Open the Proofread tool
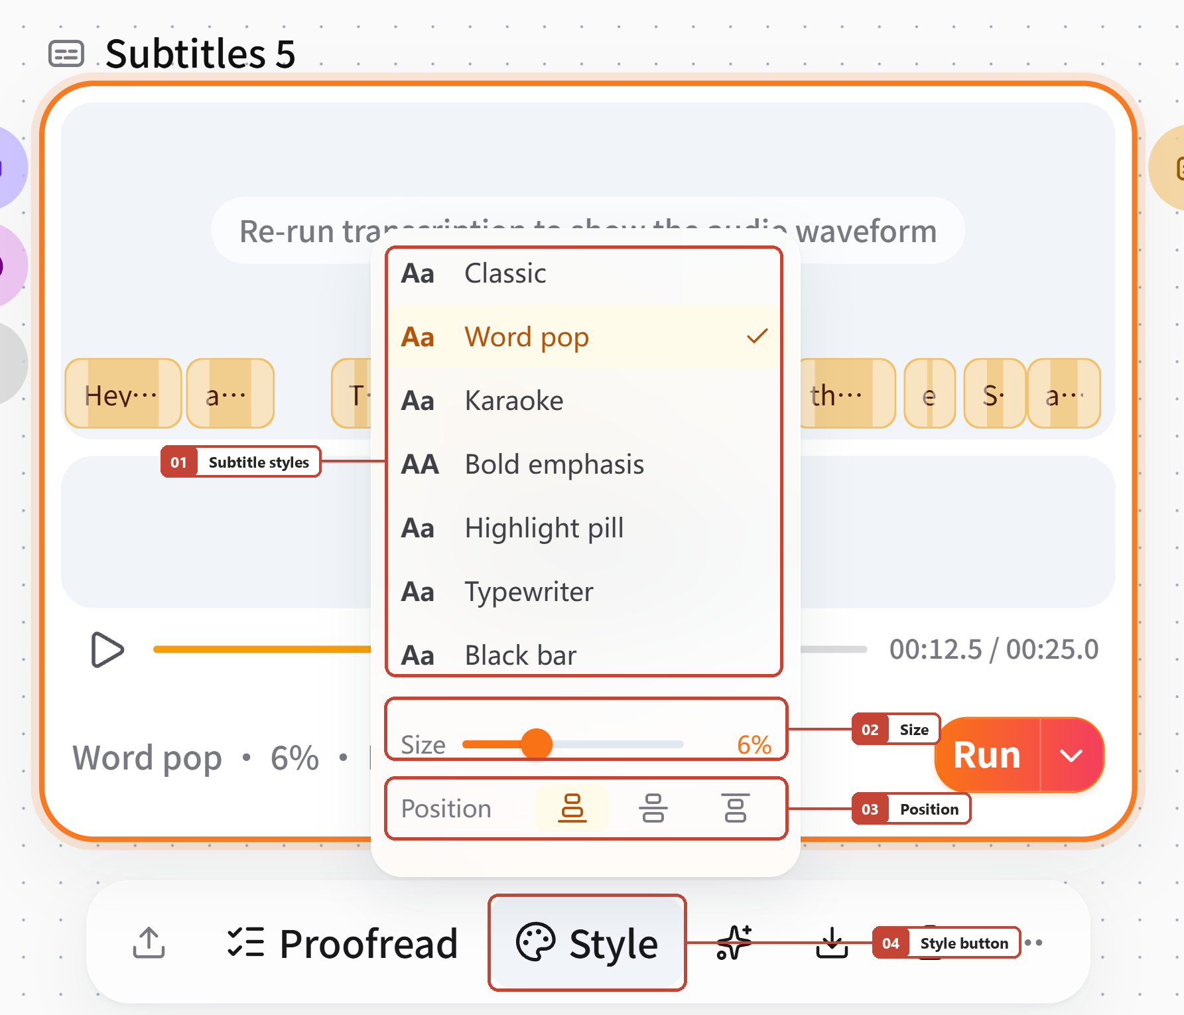 [x=342, y=943]
